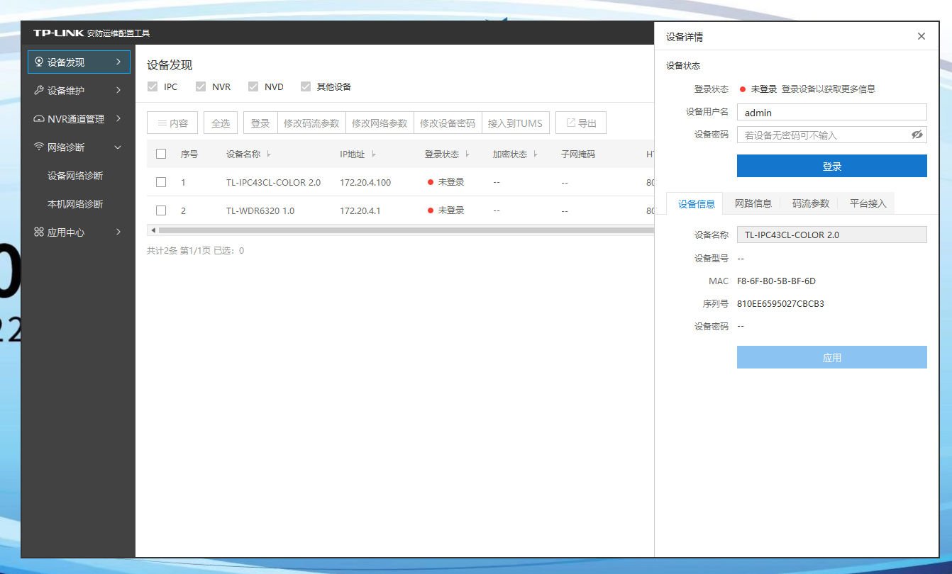Click the wrench icon beside 设备维护

[x=39, y=91]
